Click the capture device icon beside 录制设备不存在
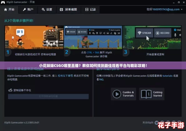 tap(10, 90)
